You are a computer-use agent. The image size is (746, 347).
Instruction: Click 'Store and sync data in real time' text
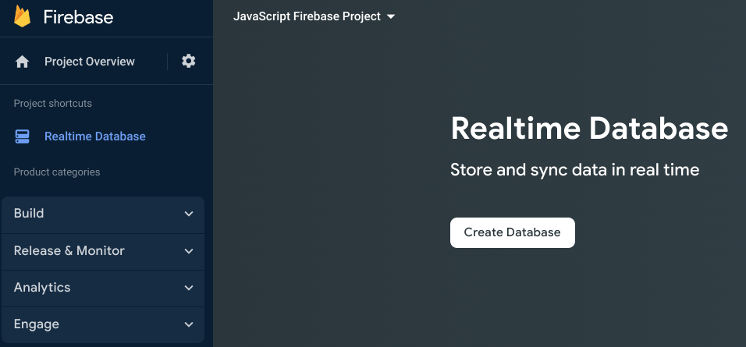click(575, 170)
